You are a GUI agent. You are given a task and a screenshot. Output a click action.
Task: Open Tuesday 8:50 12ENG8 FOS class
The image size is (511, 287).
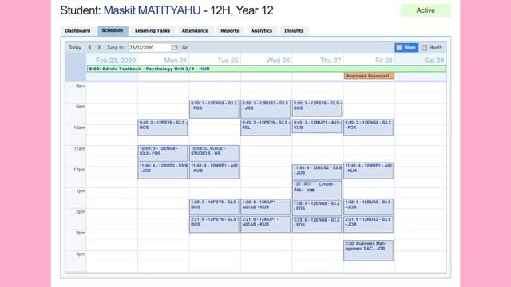214,109
